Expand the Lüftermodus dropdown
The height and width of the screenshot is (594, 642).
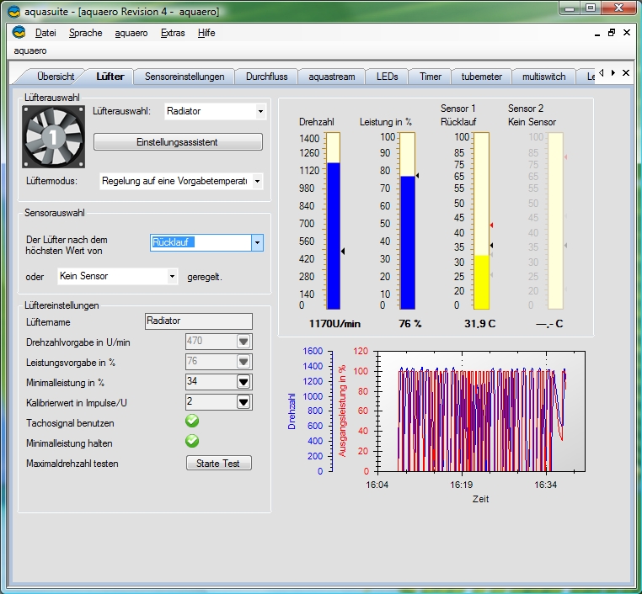pyautogui.click(x=257, y=181)
